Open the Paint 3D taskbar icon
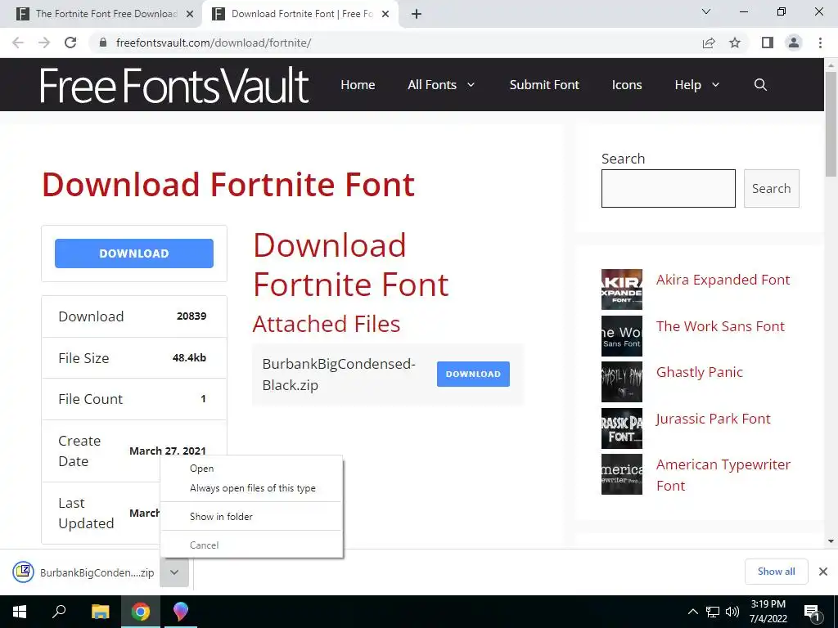This screenshot has width=838, height=628. point(181,612)
